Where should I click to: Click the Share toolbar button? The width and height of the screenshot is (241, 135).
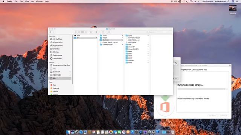click(x=103, y=32)
